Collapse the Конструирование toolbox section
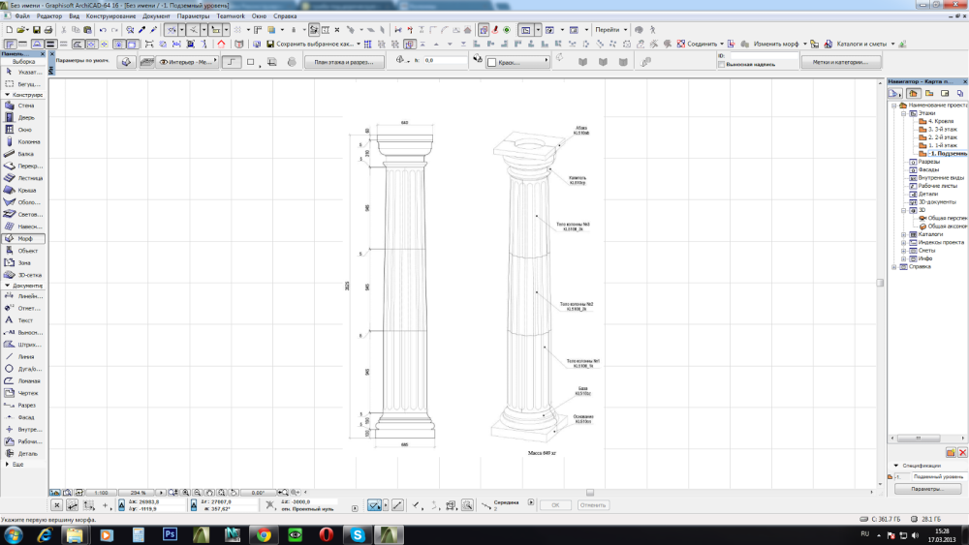 pyautogui.click(x=7, y=95)
